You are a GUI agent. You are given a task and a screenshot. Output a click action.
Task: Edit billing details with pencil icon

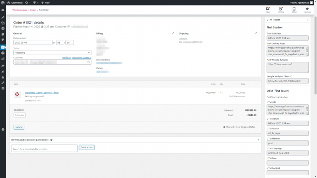tap(173, 33)
